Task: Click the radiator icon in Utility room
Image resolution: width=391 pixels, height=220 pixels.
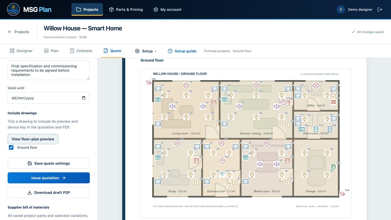Action: pos(333,102)
